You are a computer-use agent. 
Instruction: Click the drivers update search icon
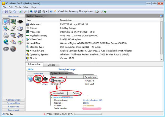pyautogui.click(x=97, y=11)
